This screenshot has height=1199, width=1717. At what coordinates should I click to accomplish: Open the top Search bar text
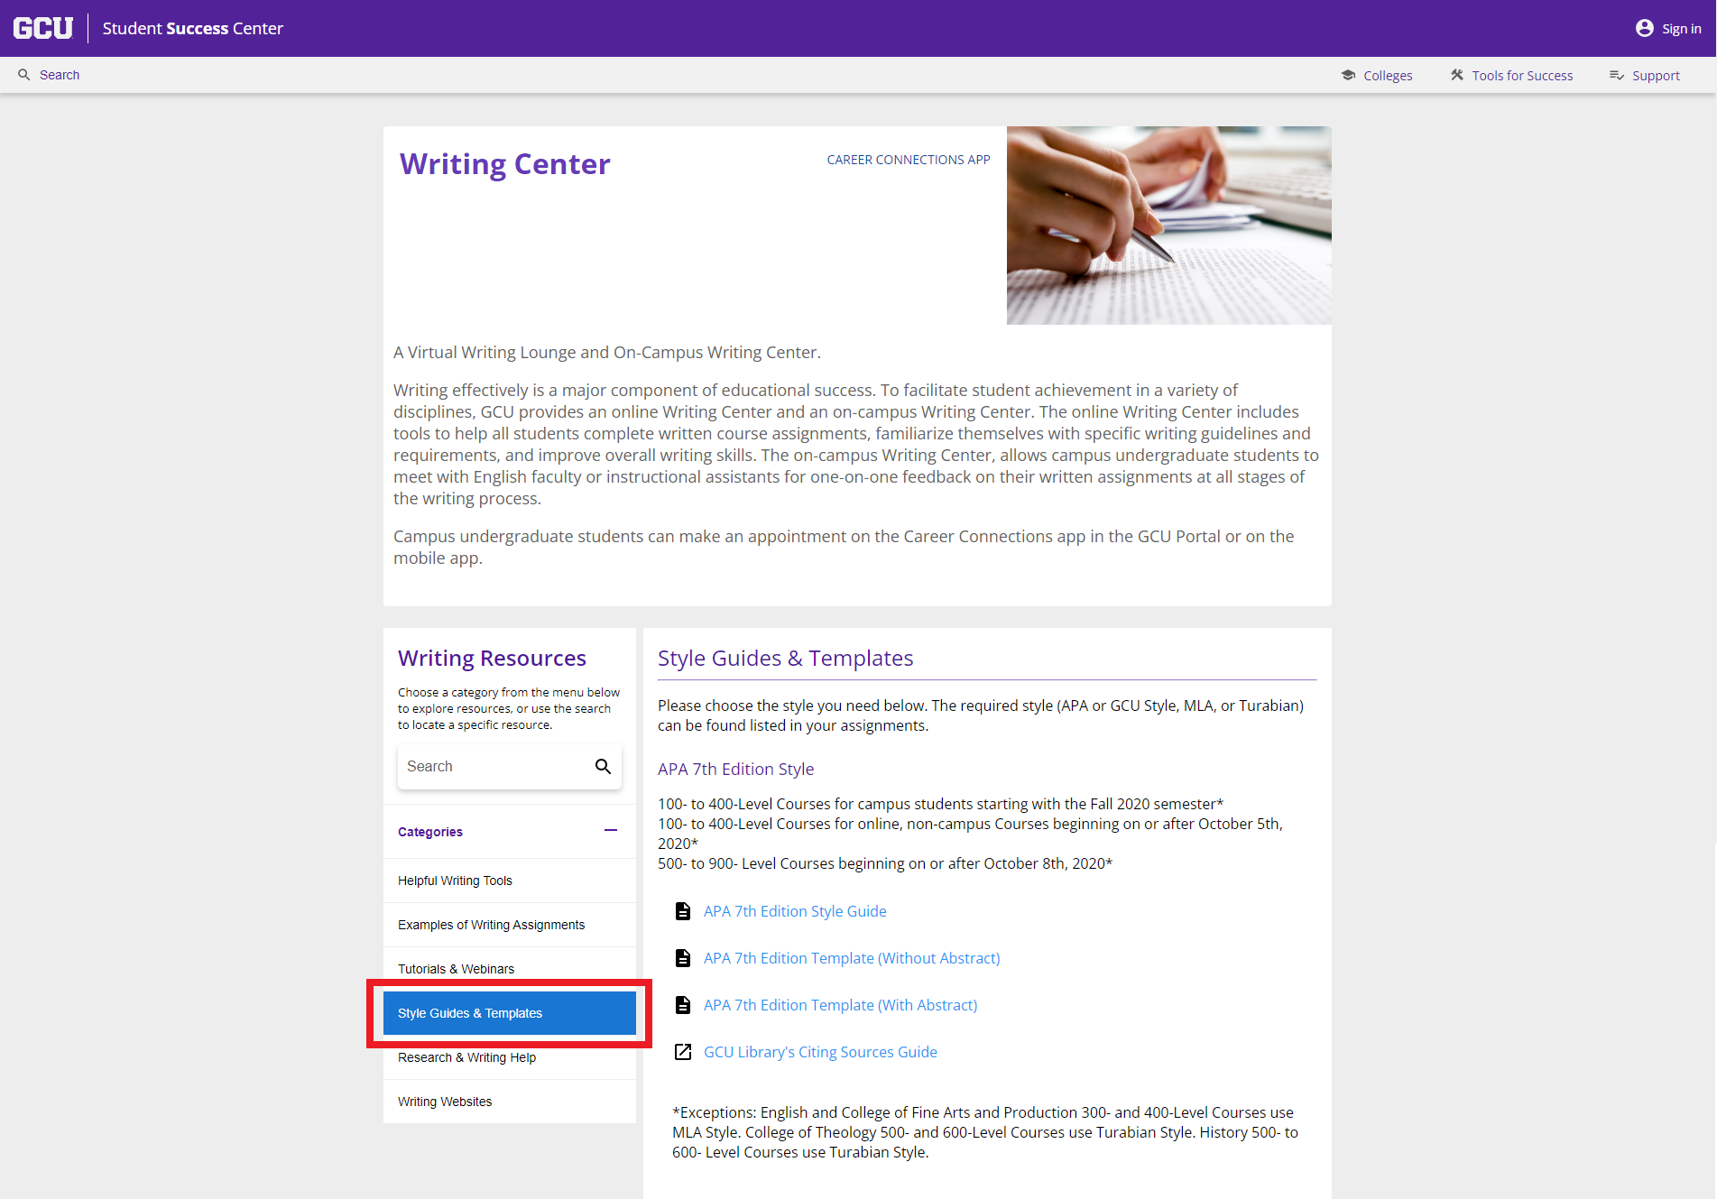[x=60, y=75]
